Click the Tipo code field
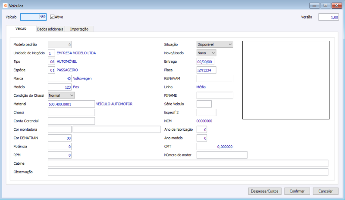The height and width of the screenshot is (200, 345). (51, 62)
